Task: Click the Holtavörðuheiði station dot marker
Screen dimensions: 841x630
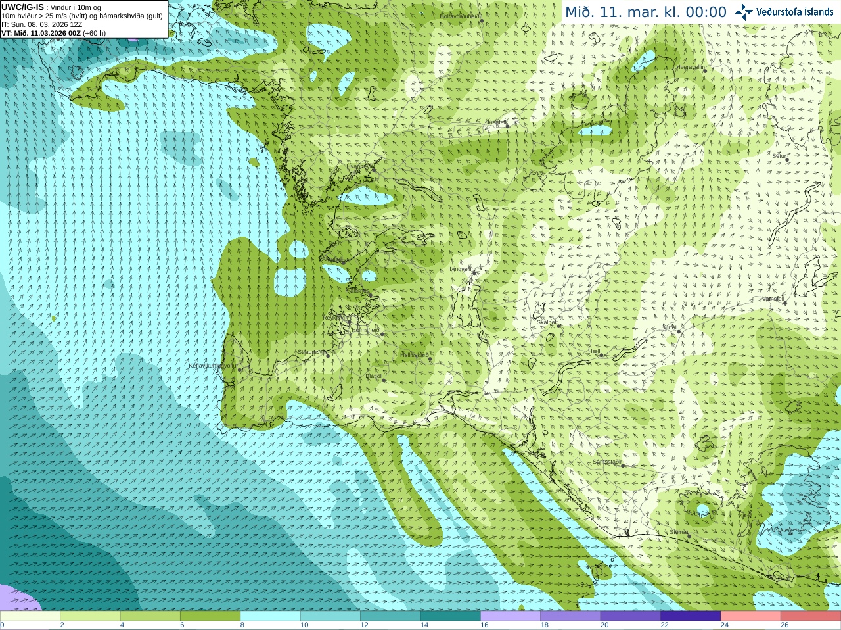Action: click(482, 21)
